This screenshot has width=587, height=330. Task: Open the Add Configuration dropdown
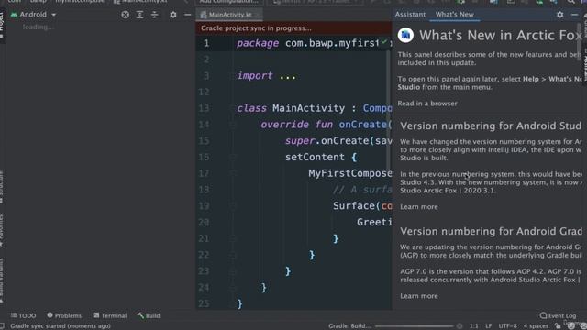tap(228, 2)
